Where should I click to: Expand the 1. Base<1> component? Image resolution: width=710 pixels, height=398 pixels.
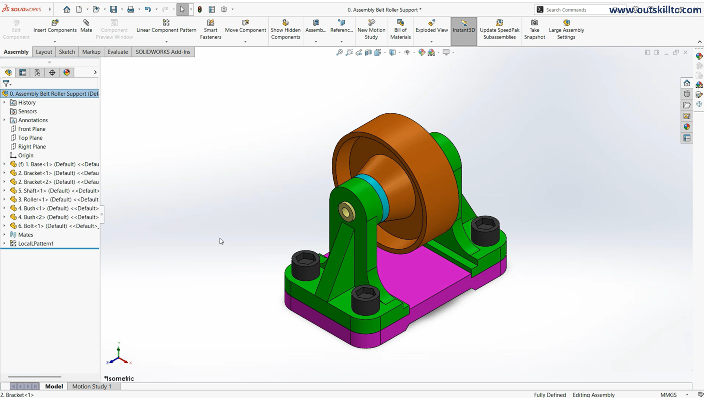[x=4, y=164]
